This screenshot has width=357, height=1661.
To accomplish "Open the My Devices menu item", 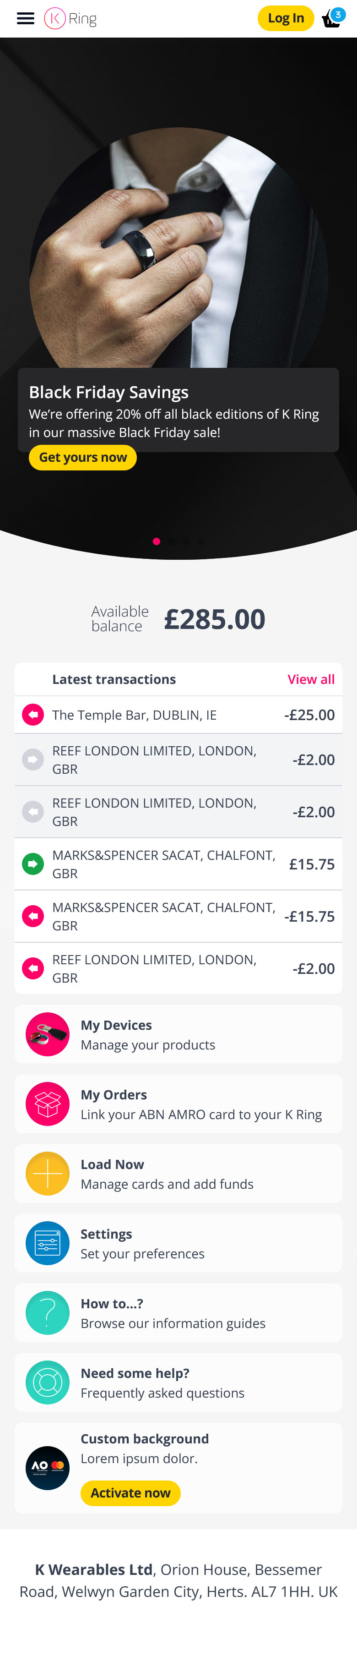I will tap(178, 1033).
